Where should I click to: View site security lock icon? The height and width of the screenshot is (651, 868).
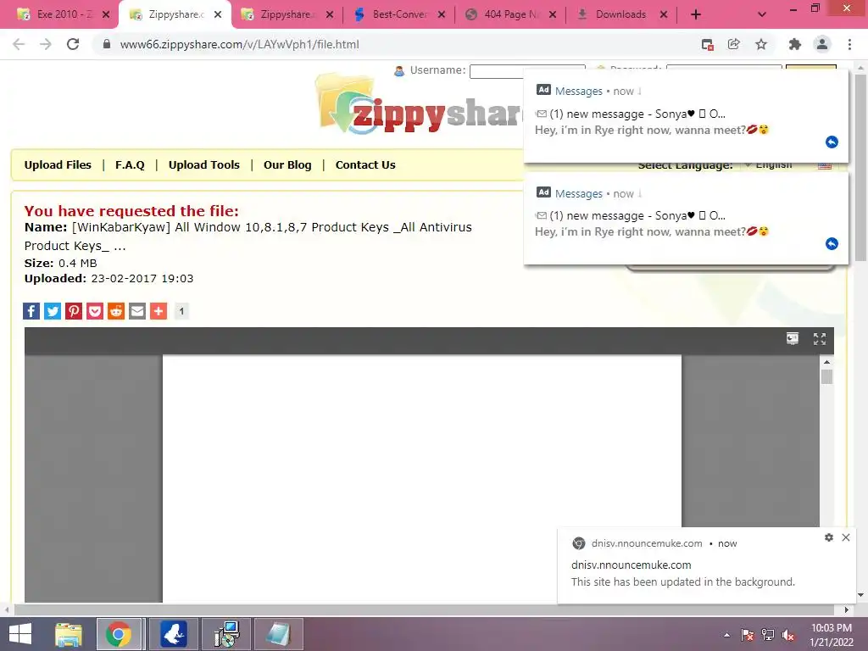click(x=107, y=44)
